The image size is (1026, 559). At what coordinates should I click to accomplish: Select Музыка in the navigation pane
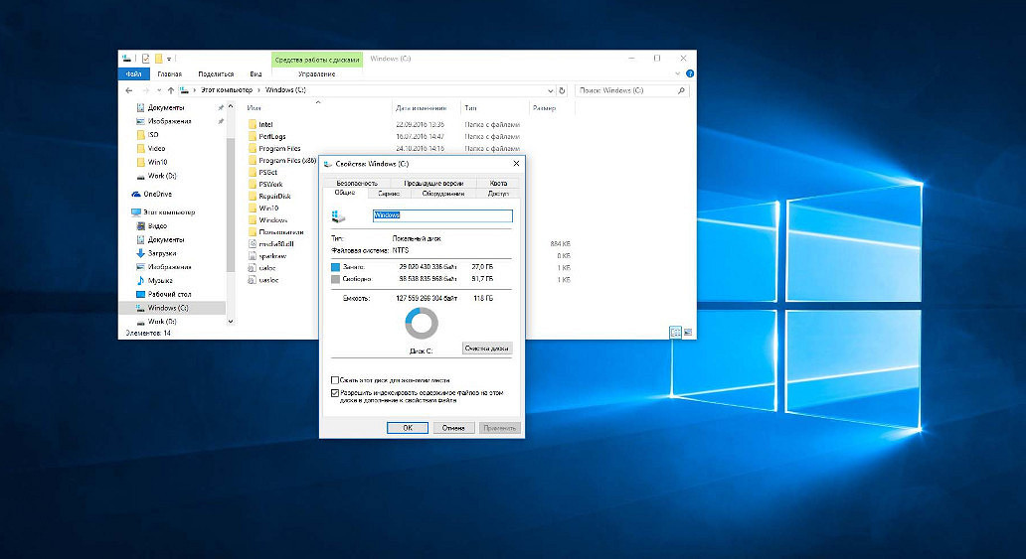160,281
